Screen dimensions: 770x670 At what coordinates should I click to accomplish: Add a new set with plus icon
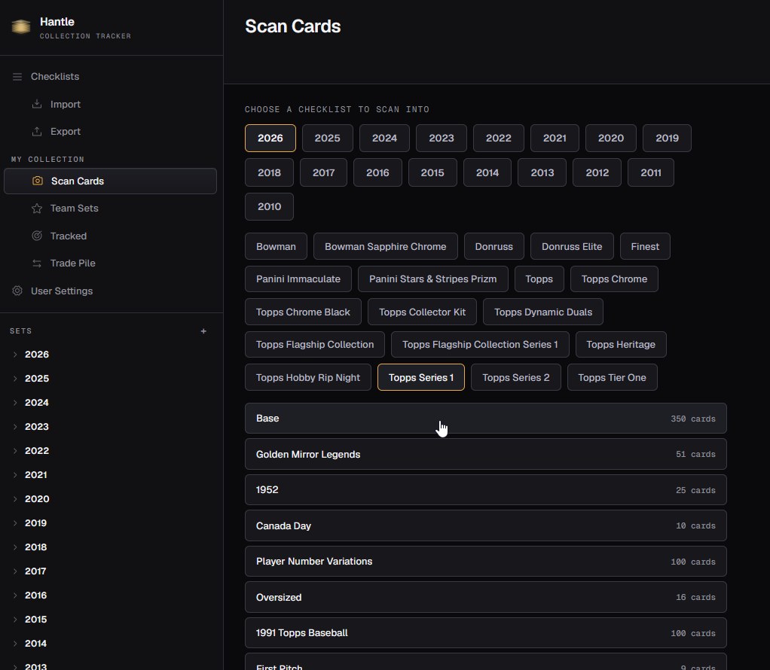coord(203,331)
